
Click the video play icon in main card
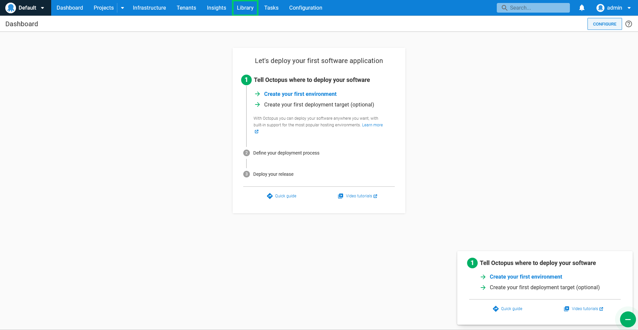tap(341, 196)
